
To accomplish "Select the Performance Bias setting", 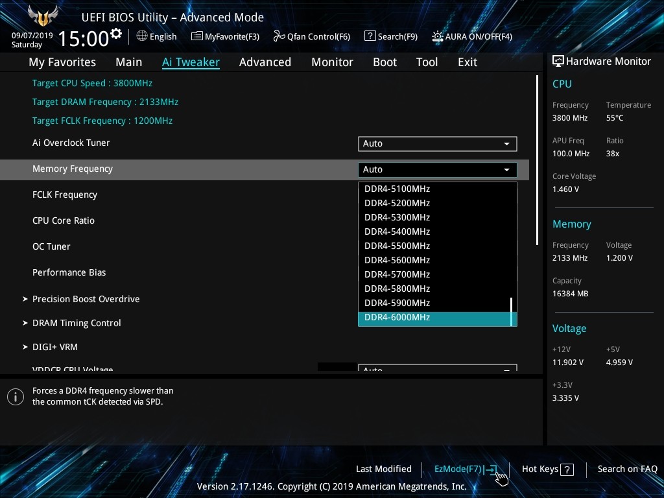I will 69,272.
